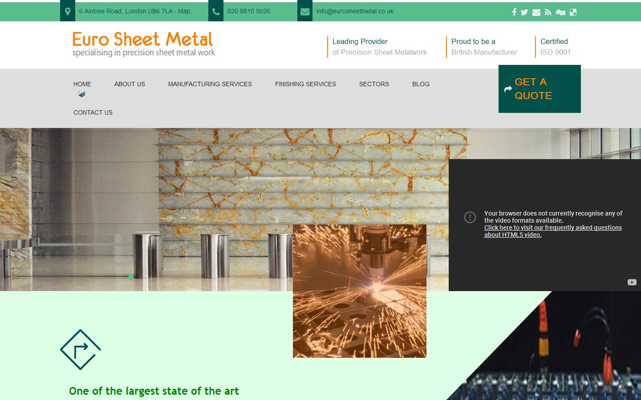Open the Facebook social icon
Image resolution: width=641 pixels, height=400 pixels.
pos(514,12)
